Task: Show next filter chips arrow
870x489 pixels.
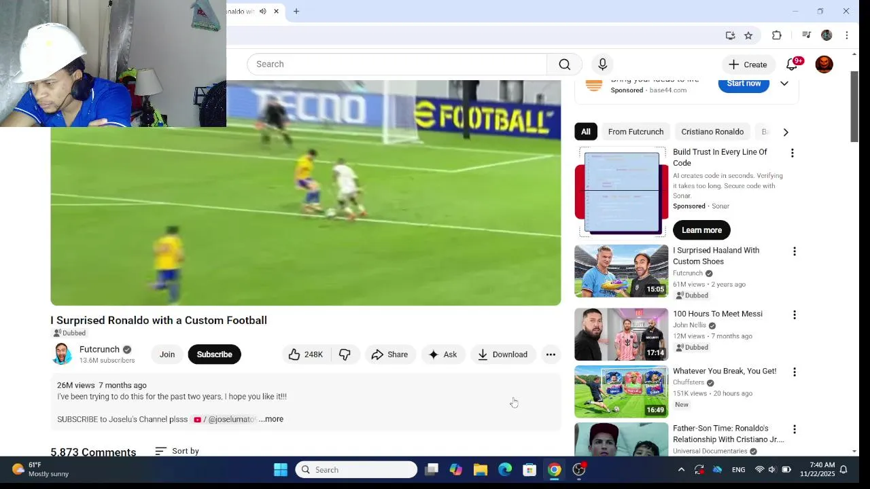Action: click(x=786, y=132)
